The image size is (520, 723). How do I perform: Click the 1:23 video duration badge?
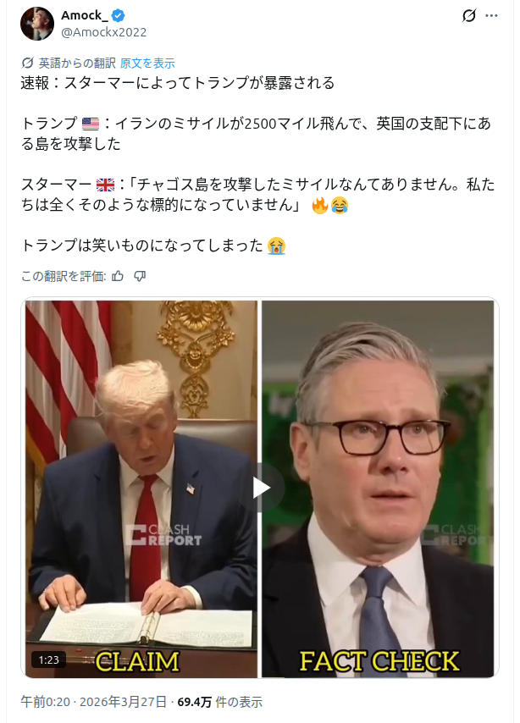coord(48,660)
